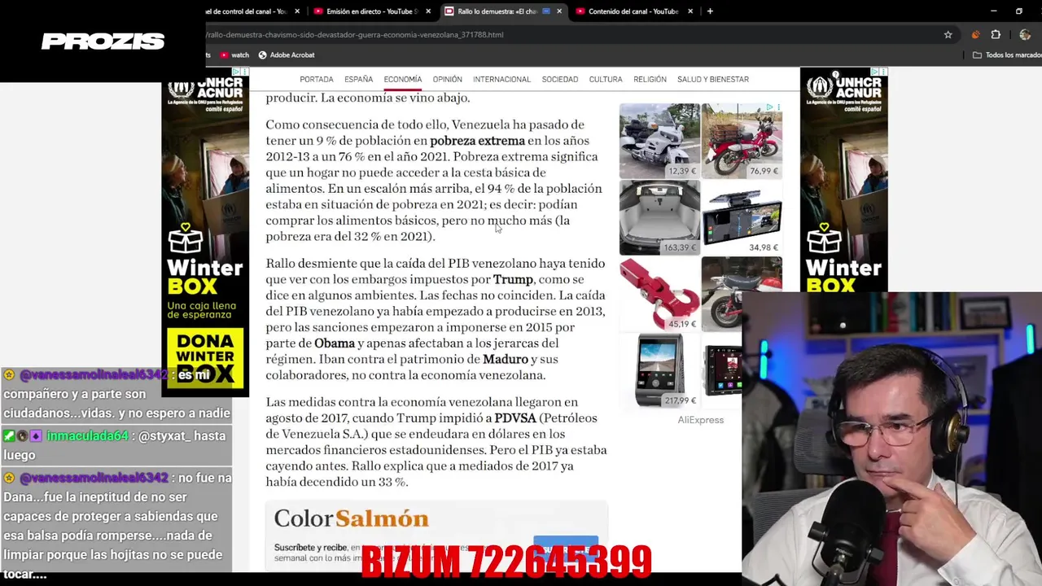Click the ColorSalmón newsletter logo
Viewport: 1042px width, 586px height.
click(351, 518)
